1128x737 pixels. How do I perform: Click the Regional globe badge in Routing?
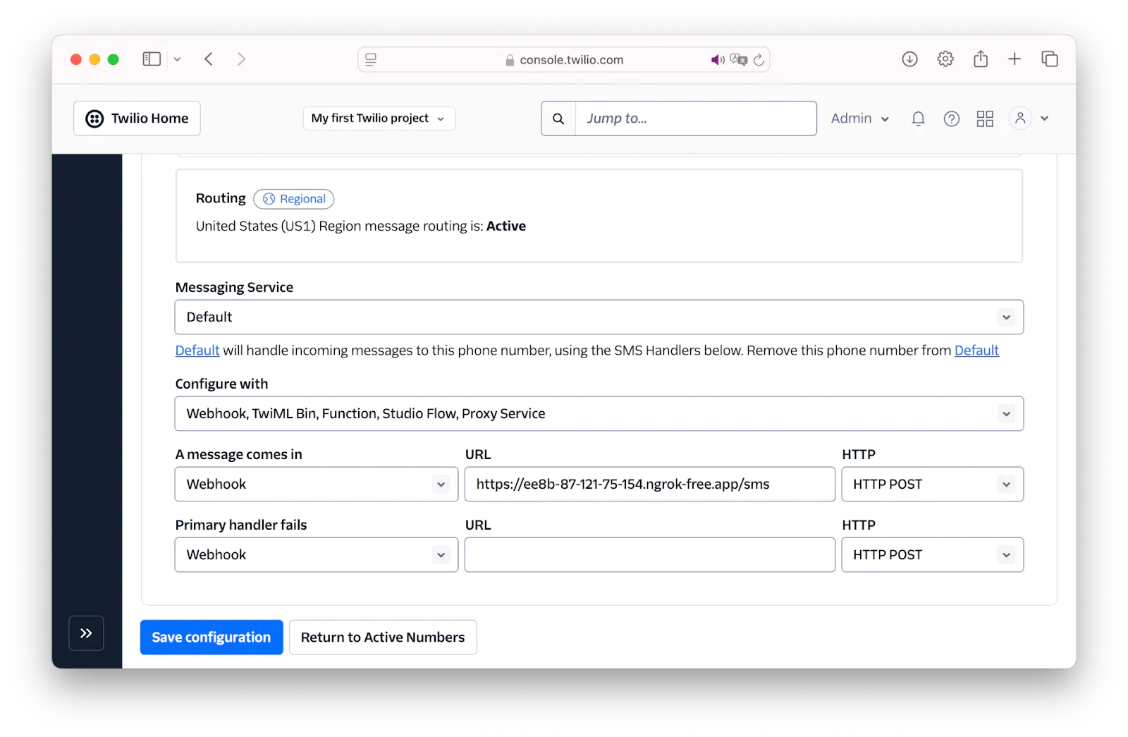tap(293, 199)
